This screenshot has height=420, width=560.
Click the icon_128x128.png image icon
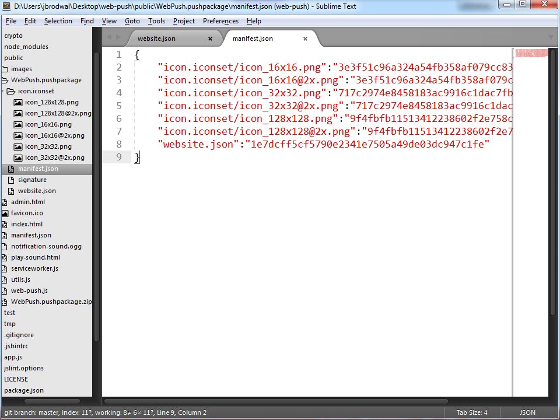pyautogui.click(x=18, y=103)
